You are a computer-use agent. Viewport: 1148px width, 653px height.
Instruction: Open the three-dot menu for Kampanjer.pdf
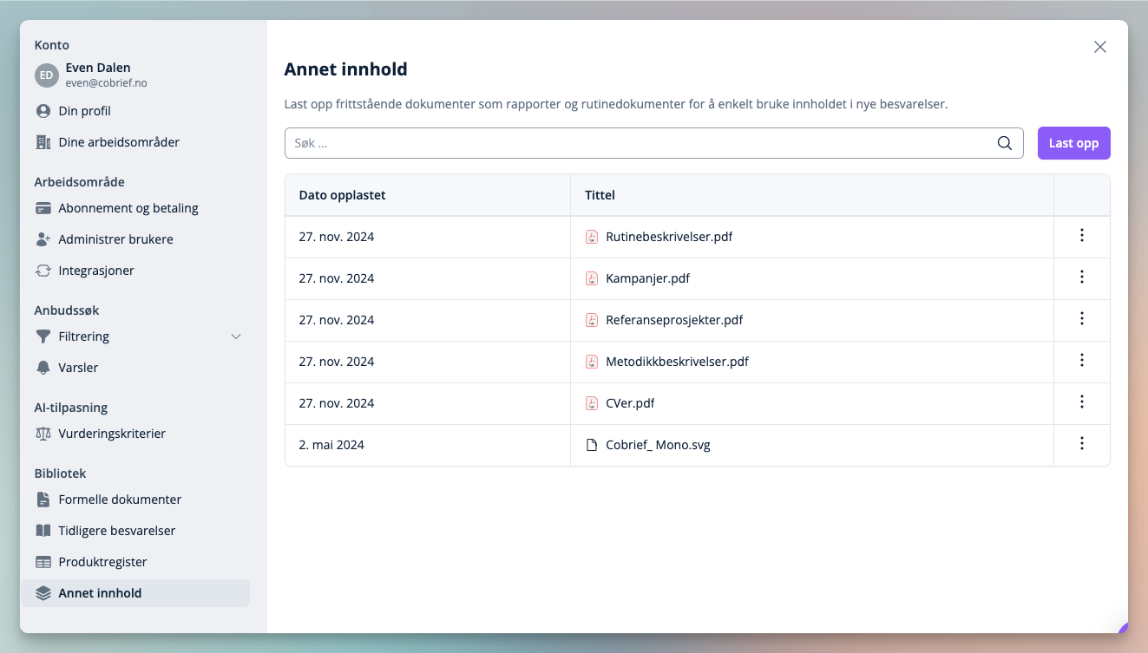pos(1081,278)
